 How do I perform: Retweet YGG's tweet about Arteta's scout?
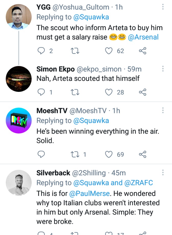(75, 51)
